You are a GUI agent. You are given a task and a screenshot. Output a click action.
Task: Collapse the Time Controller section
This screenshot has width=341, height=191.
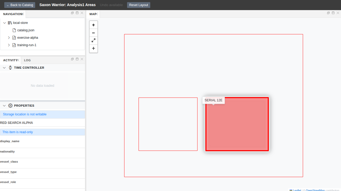click(x=4, y=68)
